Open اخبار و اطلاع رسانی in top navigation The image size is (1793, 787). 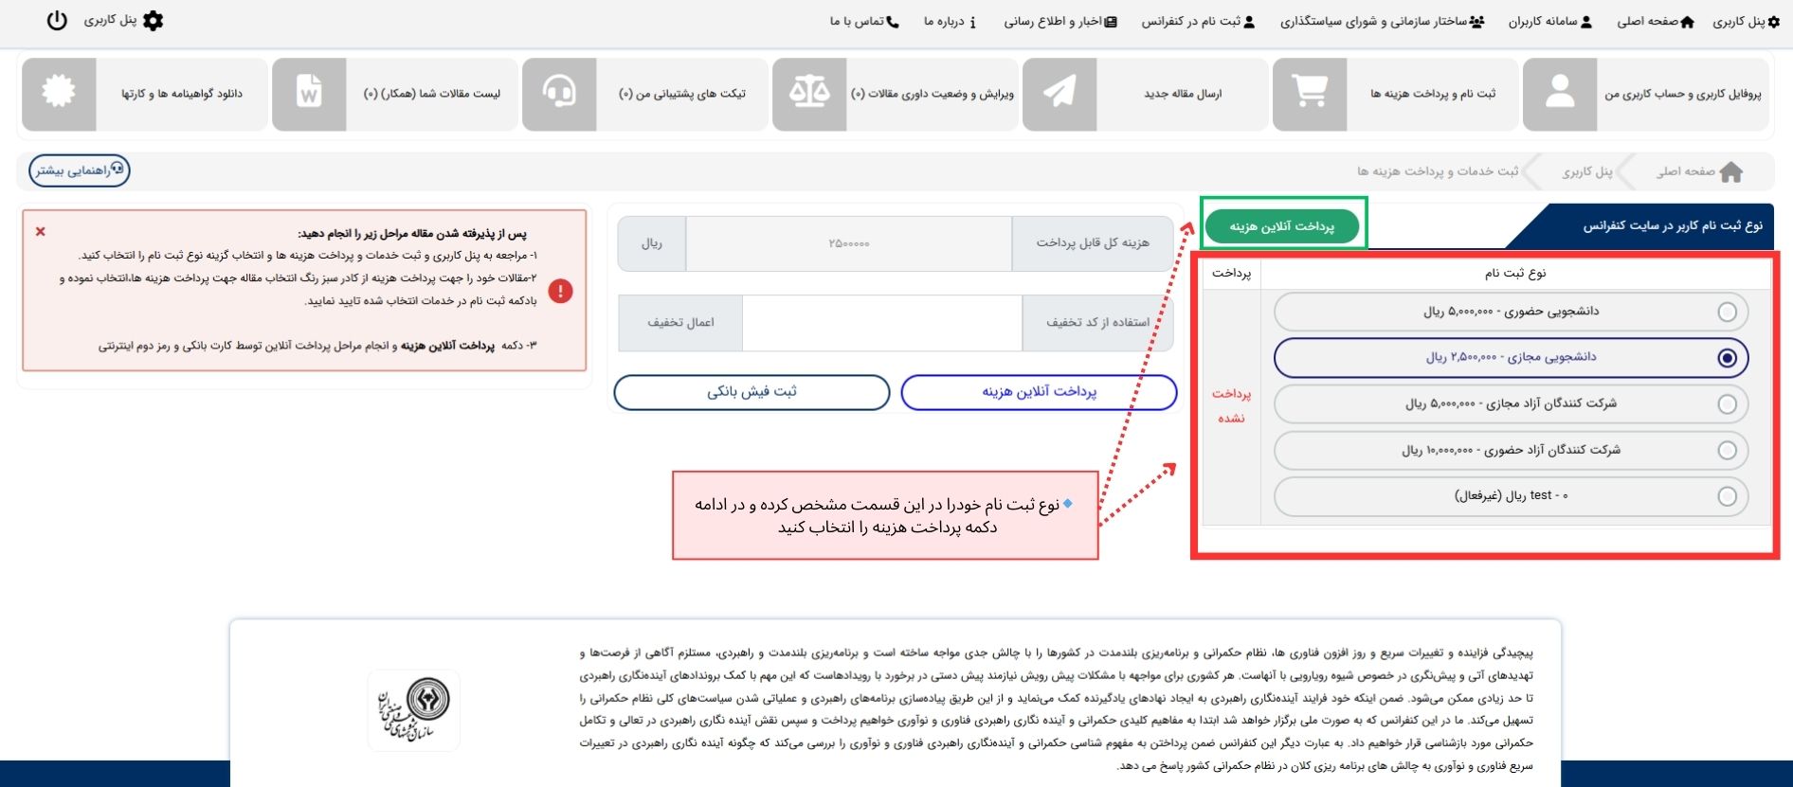(x=1060, y=22)
